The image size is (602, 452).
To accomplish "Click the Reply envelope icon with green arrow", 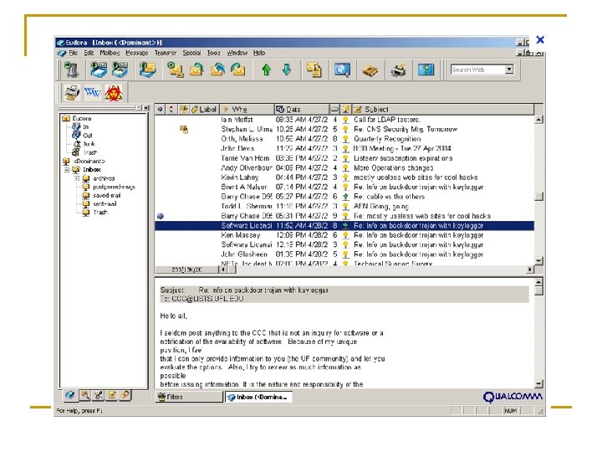I will (x=196, y=69).
